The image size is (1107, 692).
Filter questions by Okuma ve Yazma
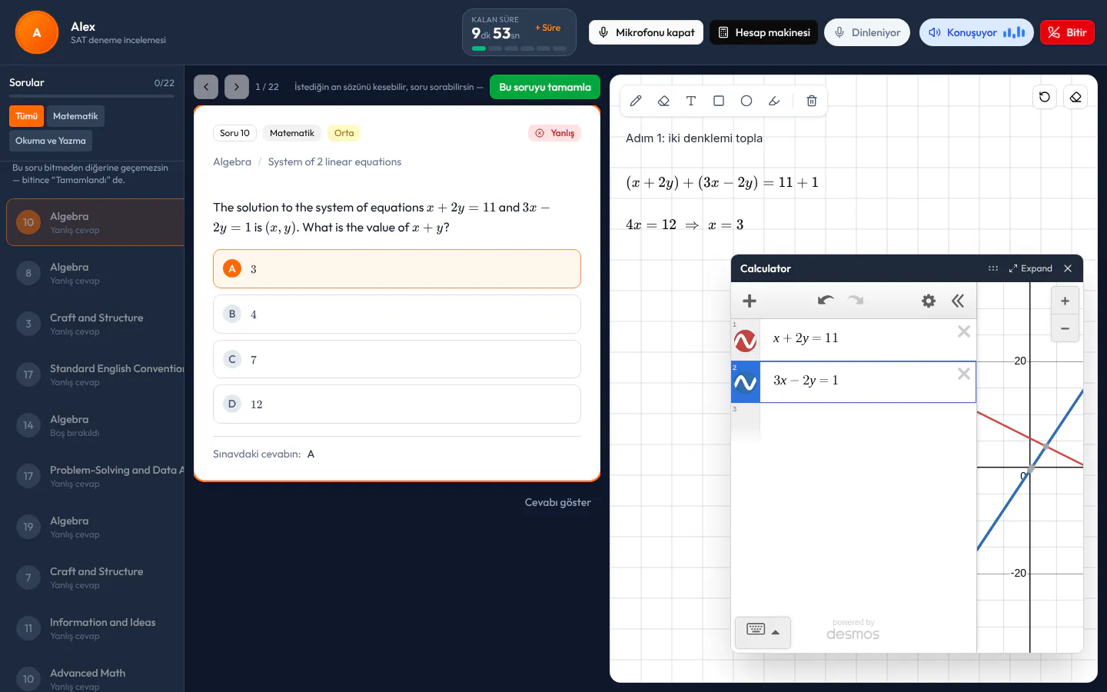click(x=51, y=141)
